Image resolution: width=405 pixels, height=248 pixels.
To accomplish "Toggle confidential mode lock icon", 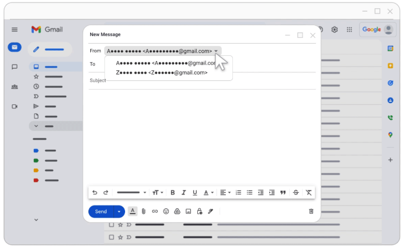I will coord(200,211).
